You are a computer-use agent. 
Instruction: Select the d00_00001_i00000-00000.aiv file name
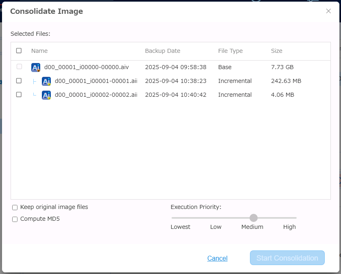(86, 67)
